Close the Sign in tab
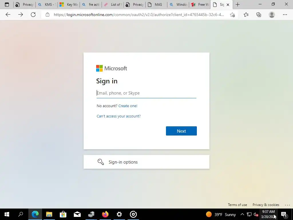This screenshot has width=293, height=220. [228, 5]
